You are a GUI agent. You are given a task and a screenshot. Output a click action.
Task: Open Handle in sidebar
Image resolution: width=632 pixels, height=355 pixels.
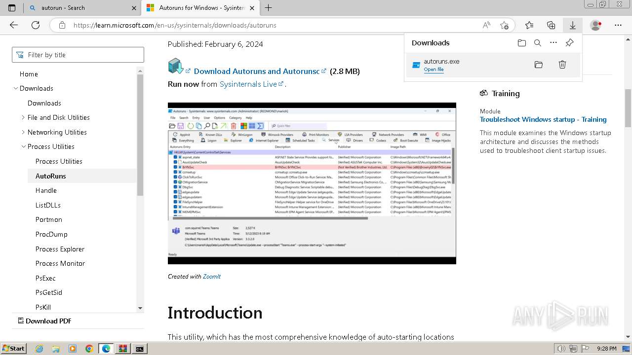46,190
